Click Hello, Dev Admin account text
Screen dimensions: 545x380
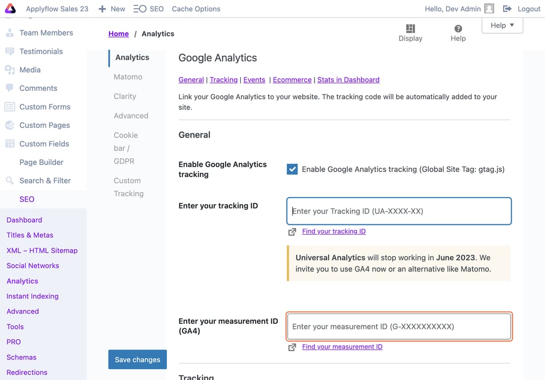click(452, 9)
